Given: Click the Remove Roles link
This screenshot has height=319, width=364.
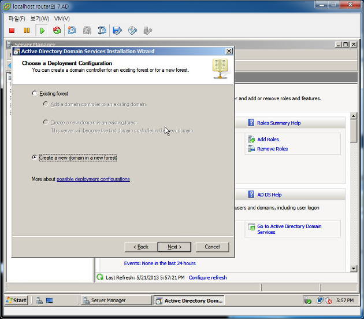Looking at the screenshot, I should (272, 149).
